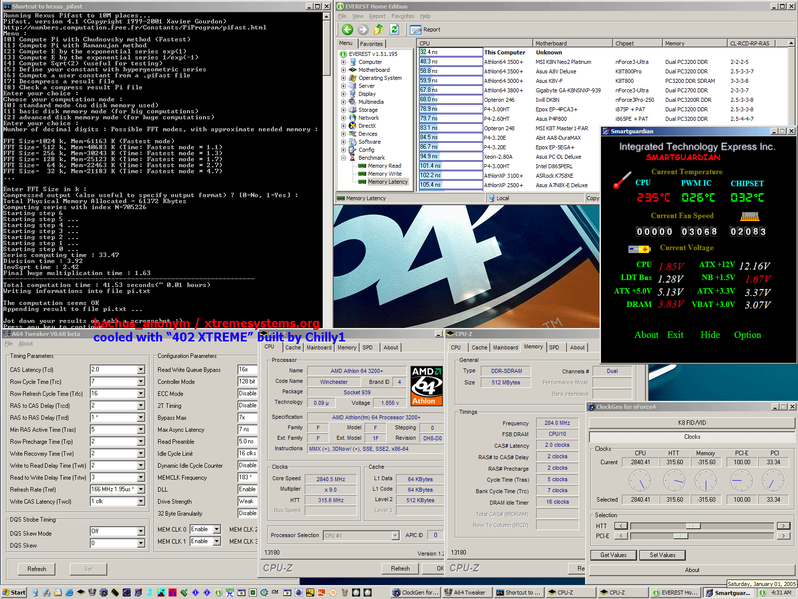Expand the Storage node in EVEREST tree
The width and height of the screenshot is (798, 599).
[x=343, y=110]
